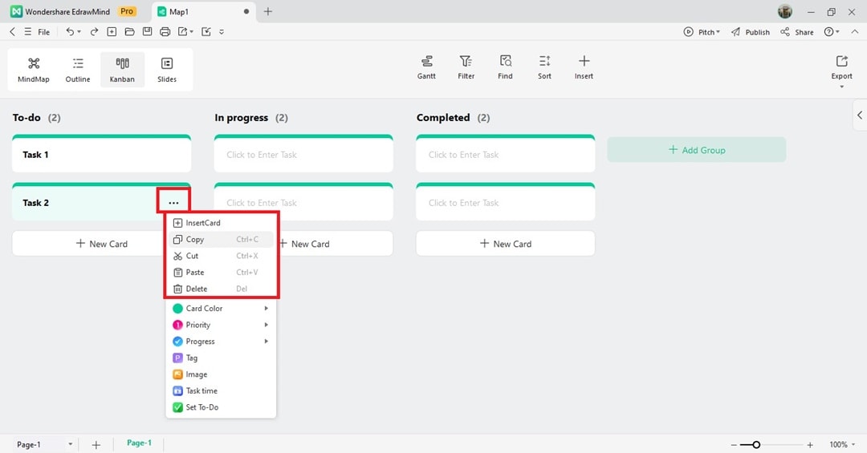Open the Page-1 page selector dropdown

(x=70, y=444)
